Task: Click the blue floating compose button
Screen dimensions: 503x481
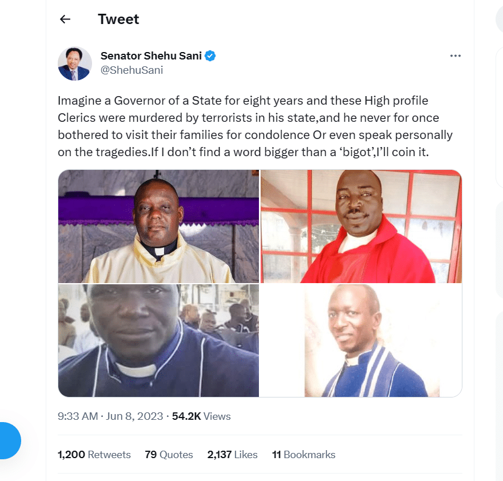Action: pyautogui.click(x=10, y=440)
